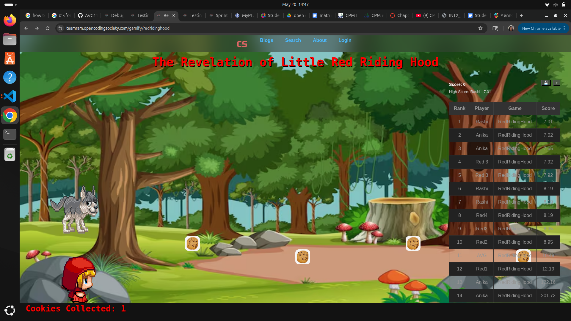Switch to the math tab
The width and height of the screenshot is (571, 321).
322,15
